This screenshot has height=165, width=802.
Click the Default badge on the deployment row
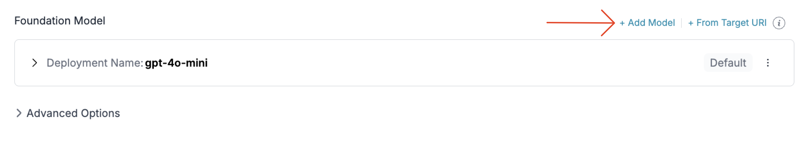click(x=728, y=63)
